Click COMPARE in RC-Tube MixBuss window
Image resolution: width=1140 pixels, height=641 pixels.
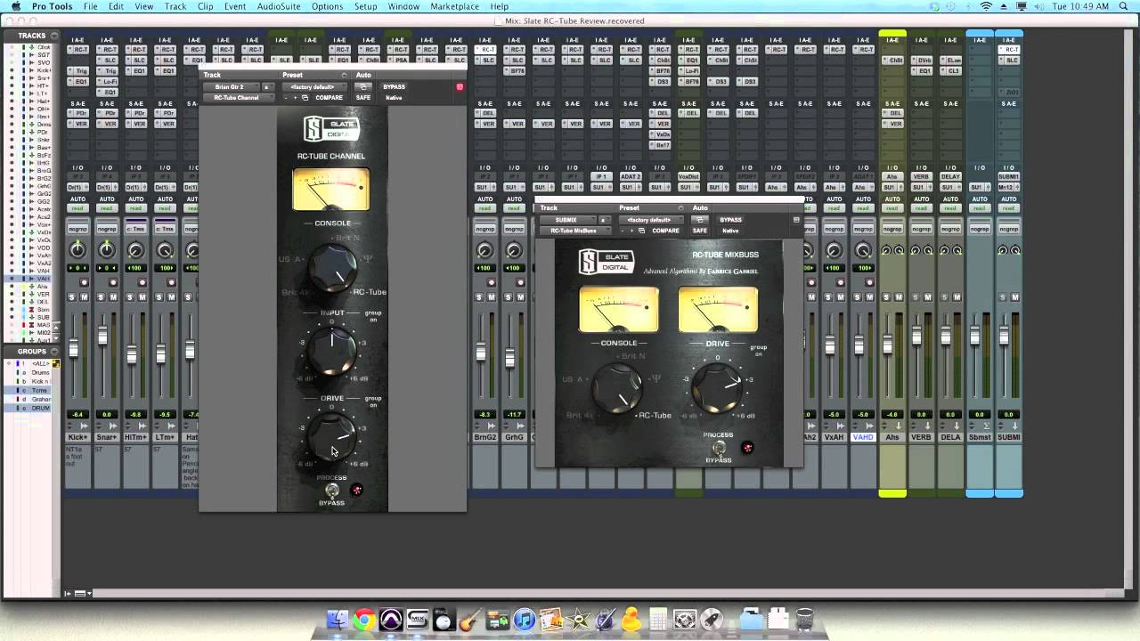coord(665,231)
